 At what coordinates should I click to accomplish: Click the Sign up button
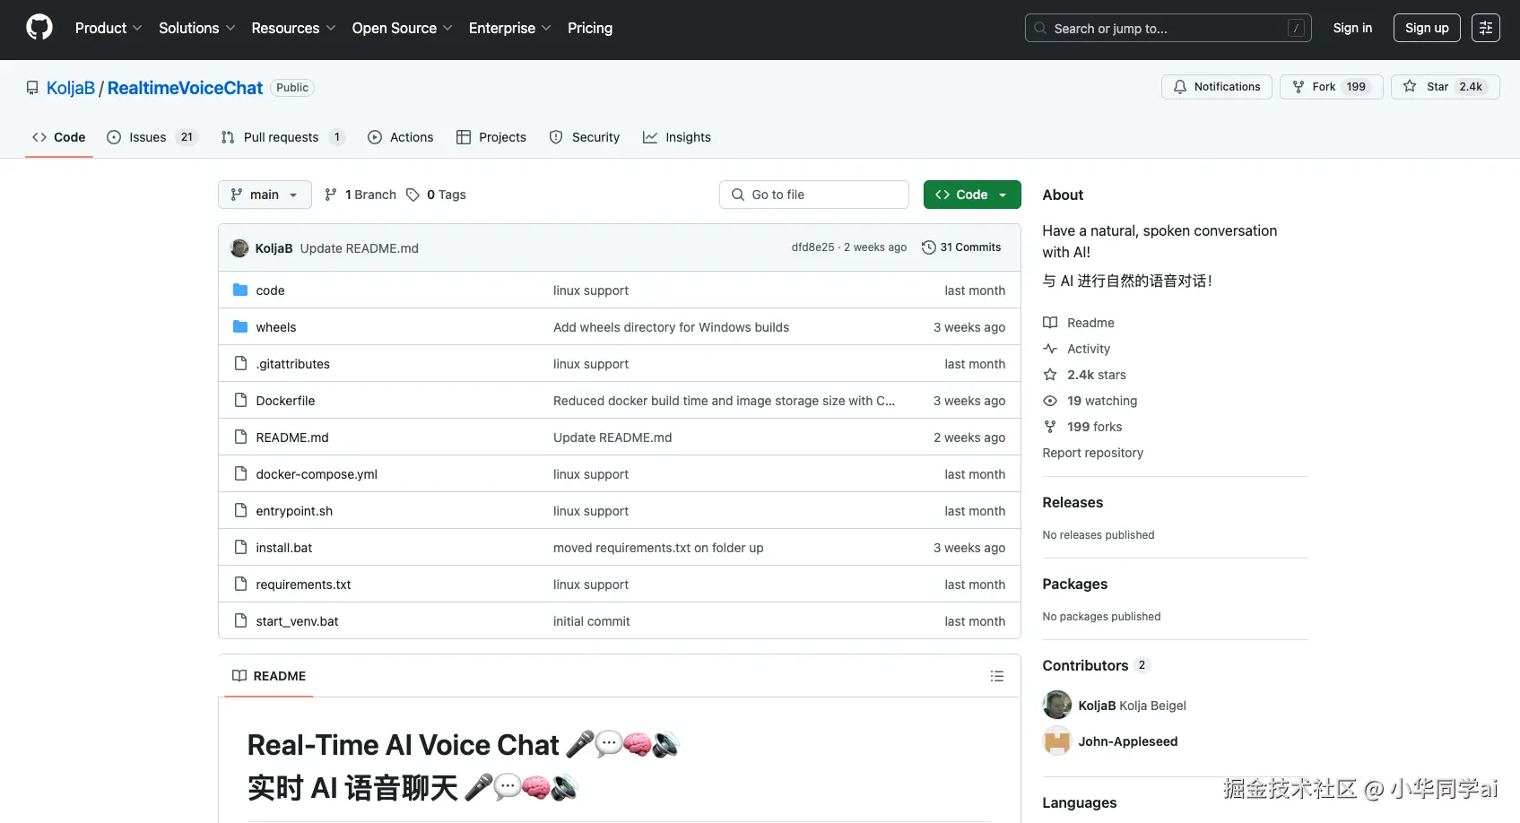[x=1427, y=28]
